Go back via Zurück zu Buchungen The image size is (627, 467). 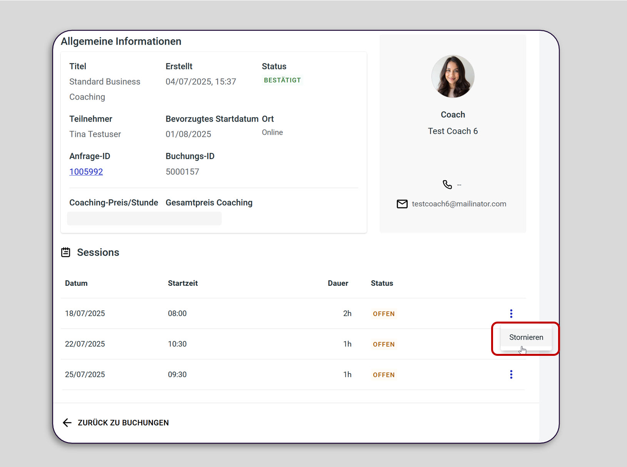(x=116, y=423)
